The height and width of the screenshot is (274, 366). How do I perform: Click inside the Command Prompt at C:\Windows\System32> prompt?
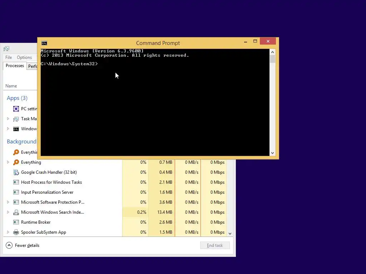coord(69,64)
